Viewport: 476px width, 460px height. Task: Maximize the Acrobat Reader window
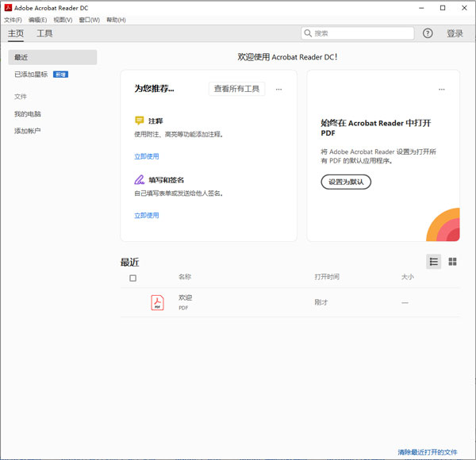coord(443,8)
